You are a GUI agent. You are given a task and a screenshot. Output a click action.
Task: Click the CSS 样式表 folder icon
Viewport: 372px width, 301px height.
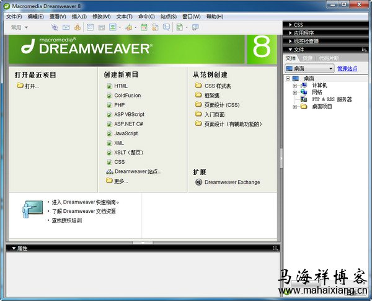[198, 85]
